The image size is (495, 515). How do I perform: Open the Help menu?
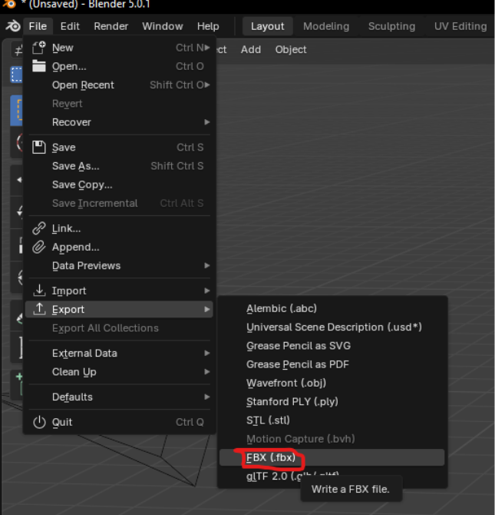(x=208, y=26)
